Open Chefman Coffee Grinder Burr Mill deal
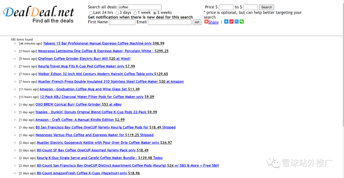This screenshot has width=344, height=178. click(84, 59)
